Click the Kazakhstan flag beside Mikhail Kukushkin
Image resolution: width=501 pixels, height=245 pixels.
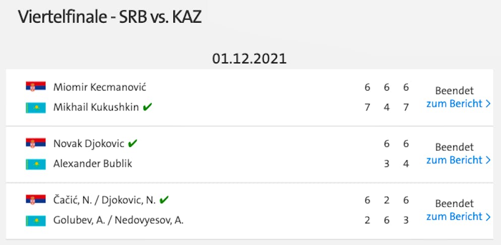pos(36,108)
